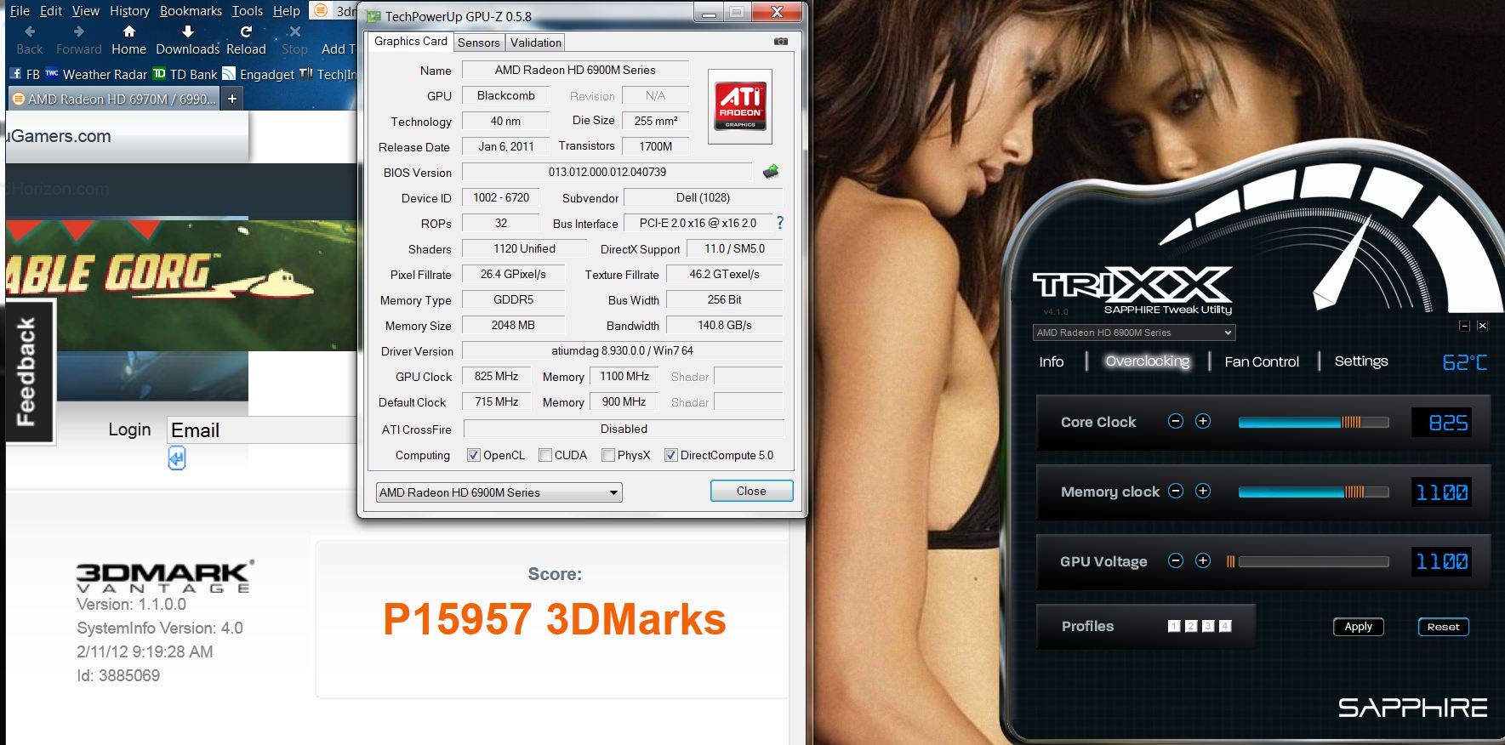This screenshot has width=1505, height=745.
Task: Increase Memory clock with plus button
Action: [x=1203, y=491]
